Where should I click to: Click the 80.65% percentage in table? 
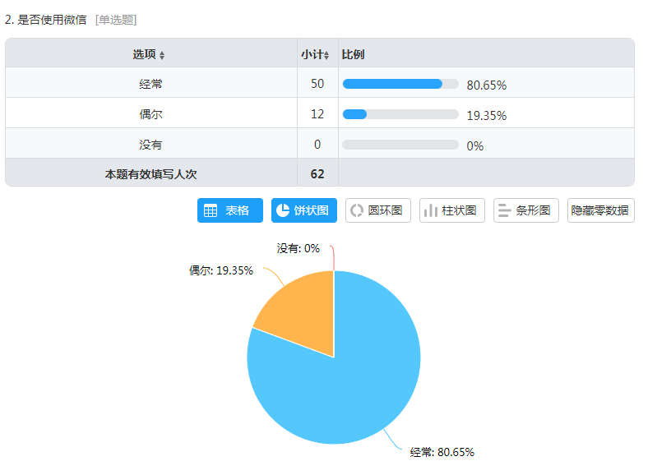coord(487,85)
